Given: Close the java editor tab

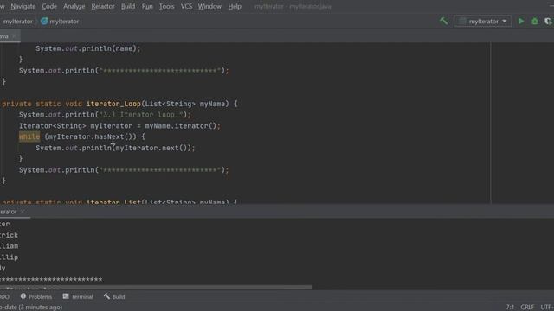Looking at the screenshot, I should (14, 36).
